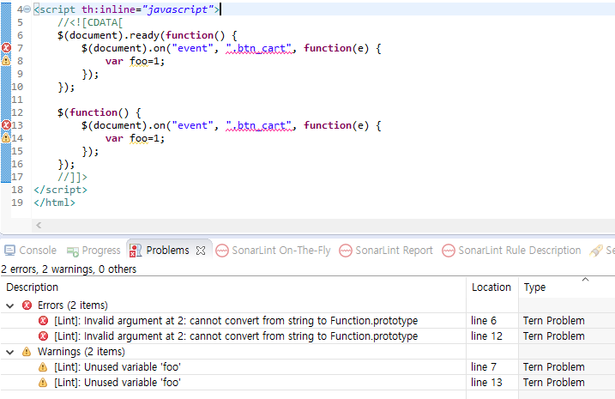The height and width of the screenshot is (399, 615).
Task: Open the SonarLint Rule Description tab
Action: tap(511, 251)
